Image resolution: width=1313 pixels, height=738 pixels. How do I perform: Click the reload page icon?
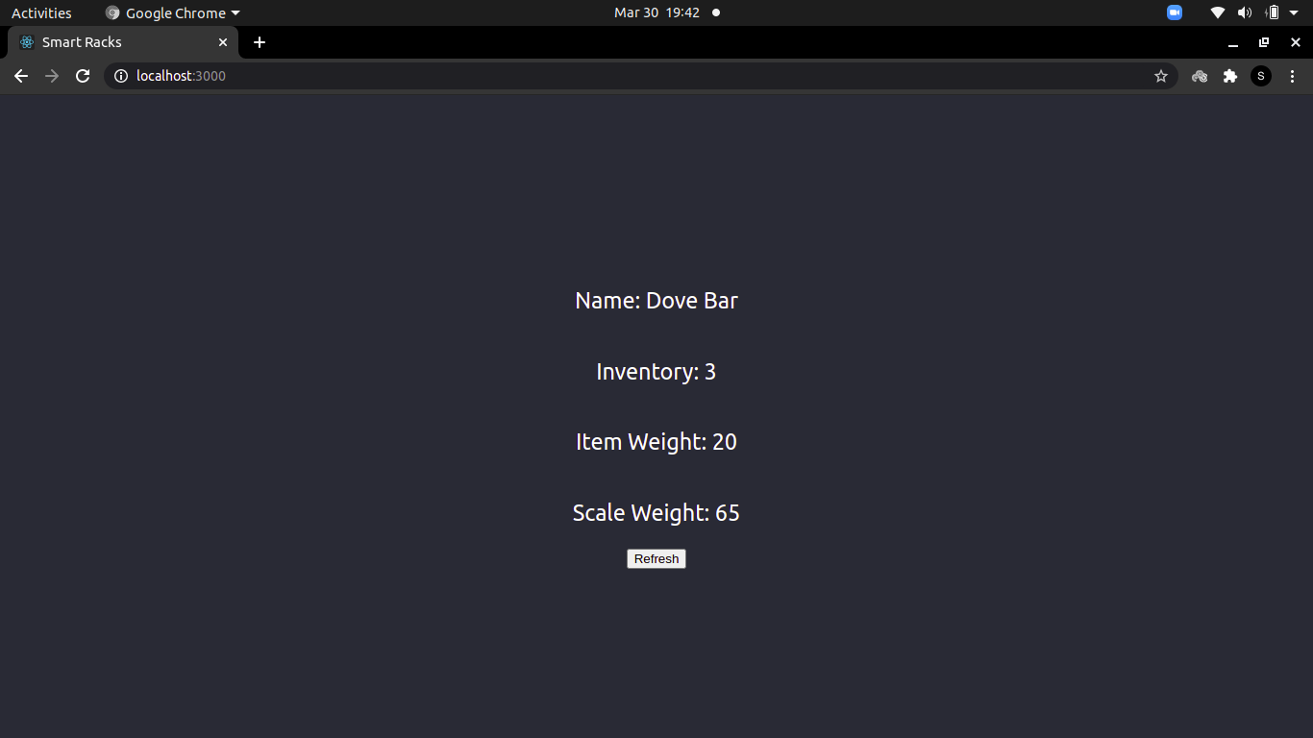83,75
